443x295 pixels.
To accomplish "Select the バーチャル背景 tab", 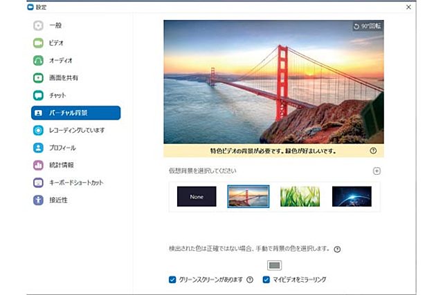I will pyautogui.click(x=75, y=113).
